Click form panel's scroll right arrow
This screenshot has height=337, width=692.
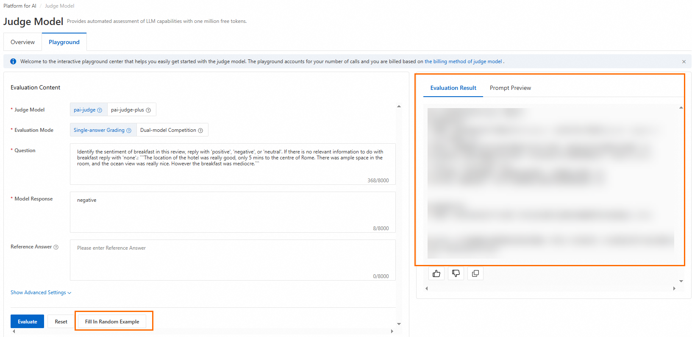[x=392, y=331]
